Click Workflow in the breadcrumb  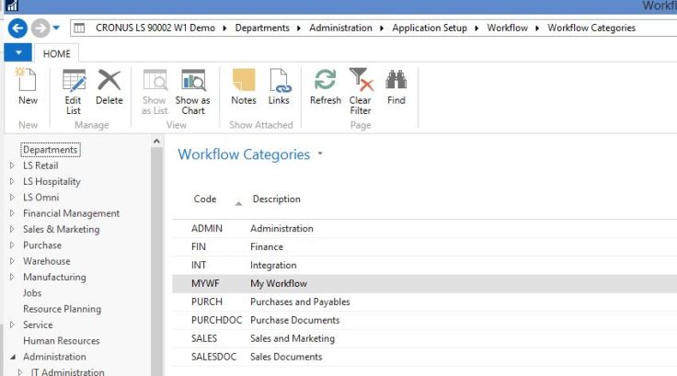coord(508,28)
